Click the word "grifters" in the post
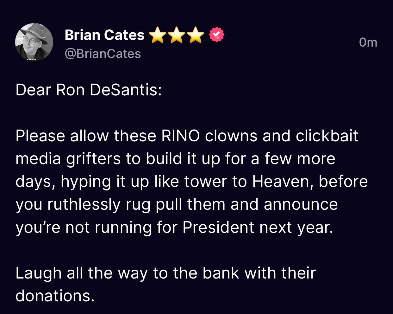The height and width of the screenshot is (314, 393). coord(93,159)
